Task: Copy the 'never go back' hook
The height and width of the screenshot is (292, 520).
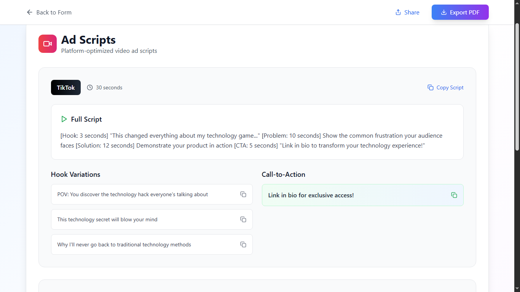Action: pyautogui.click(x=243, y=244)
